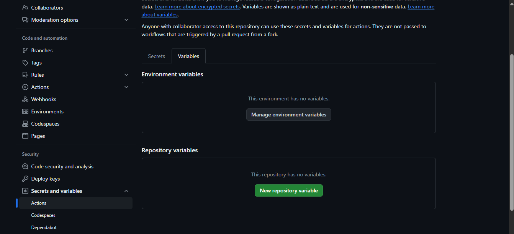Expand the Actions settings chevron
The width and height of the screenshot is (514, 234).
[x=126, y=87]
